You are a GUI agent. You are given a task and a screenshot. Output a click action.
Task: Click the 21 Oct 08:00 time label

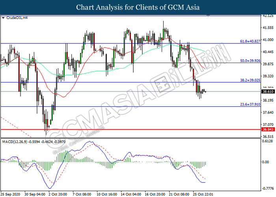click(x=179, y=195)
